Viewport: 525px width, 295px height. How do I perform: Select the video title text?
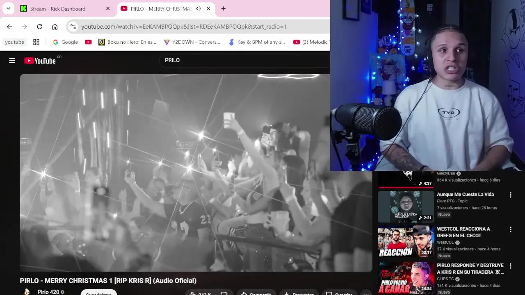[108, 281]
